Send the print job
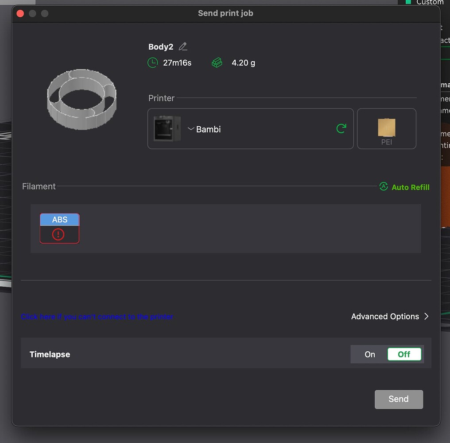This screenshot has width=450, height=443. point(399,399)
